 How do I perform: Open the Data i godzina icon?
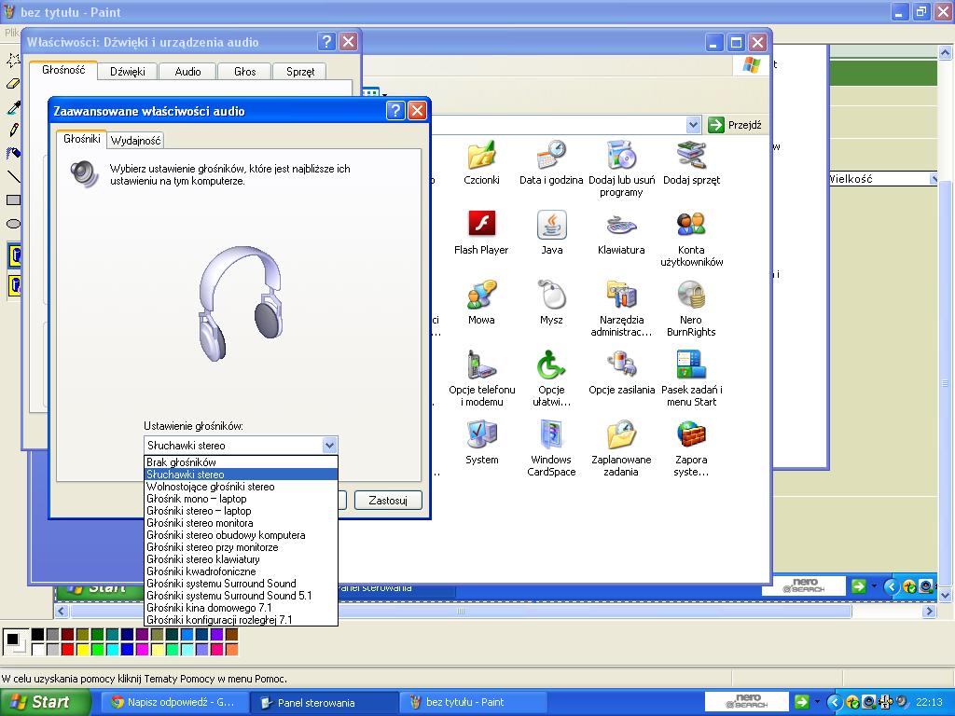551,156
